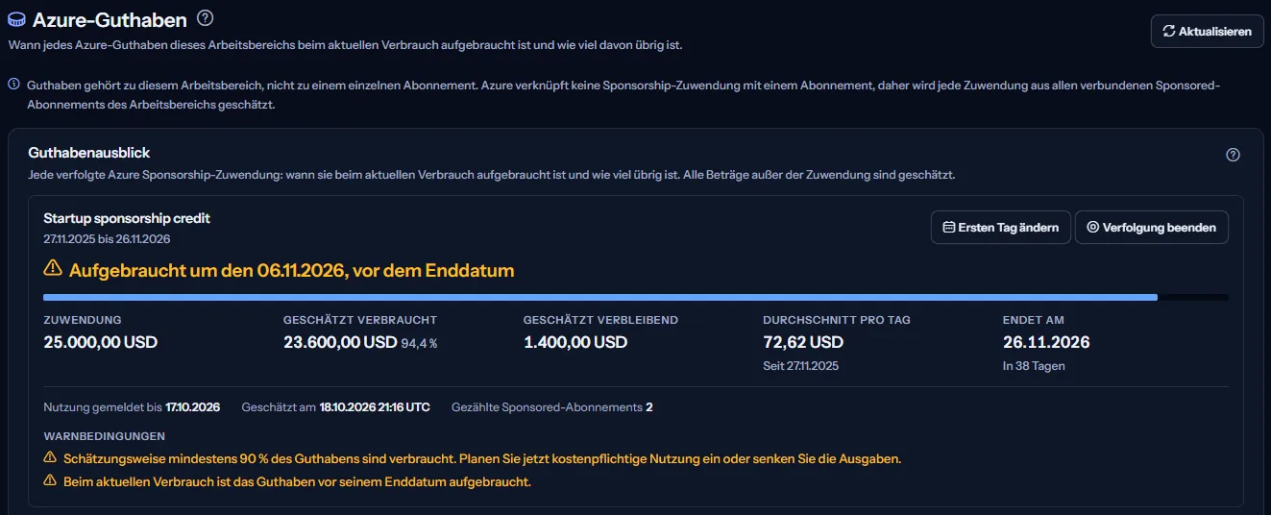
Task: Click the Gezählte Sponsored-Abonnements 2 entry
Action: click(552, 407)
